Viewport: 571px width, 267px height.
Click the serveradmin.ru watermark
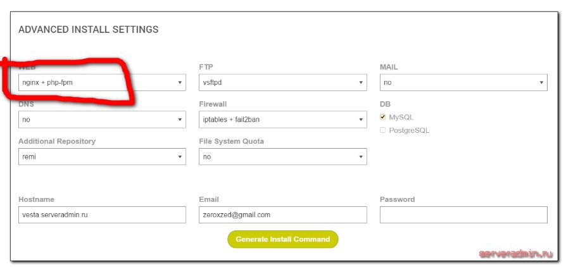pyautogui.click(x=516, y=254)
